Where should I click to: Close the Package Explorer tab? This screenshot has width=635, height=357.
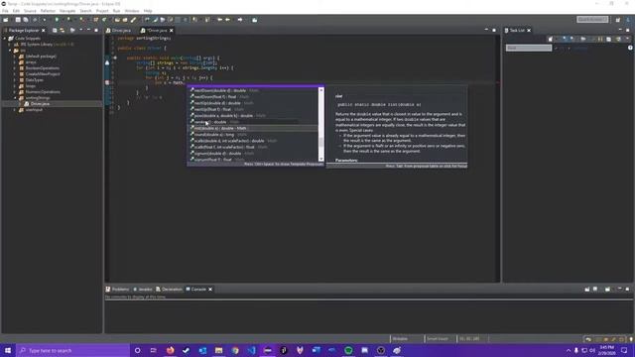pos(44,31)
